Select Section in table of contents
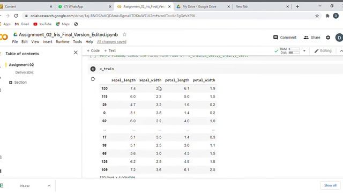Screen dimensions: 343x193 click(20, 83)
